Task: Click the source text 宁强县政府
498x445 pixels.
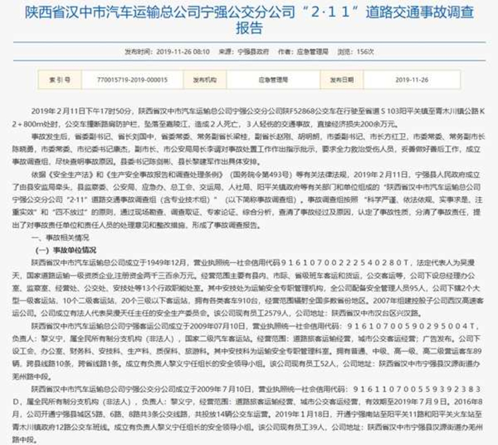Action: [x=253, y=51]
